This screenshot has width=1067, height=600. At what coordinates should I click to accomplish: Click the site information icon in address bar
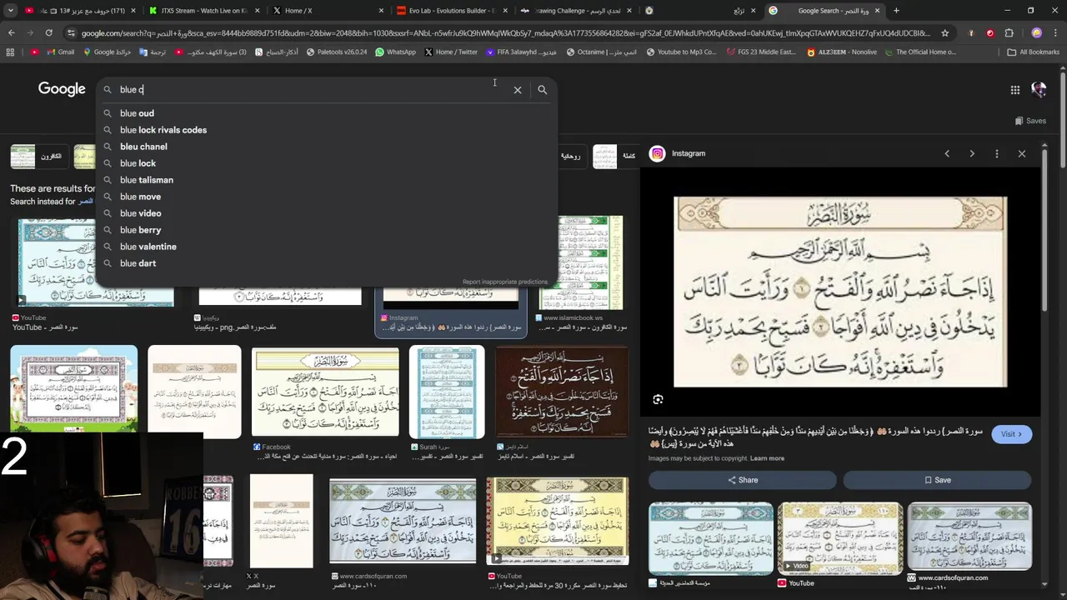(73, 33)
